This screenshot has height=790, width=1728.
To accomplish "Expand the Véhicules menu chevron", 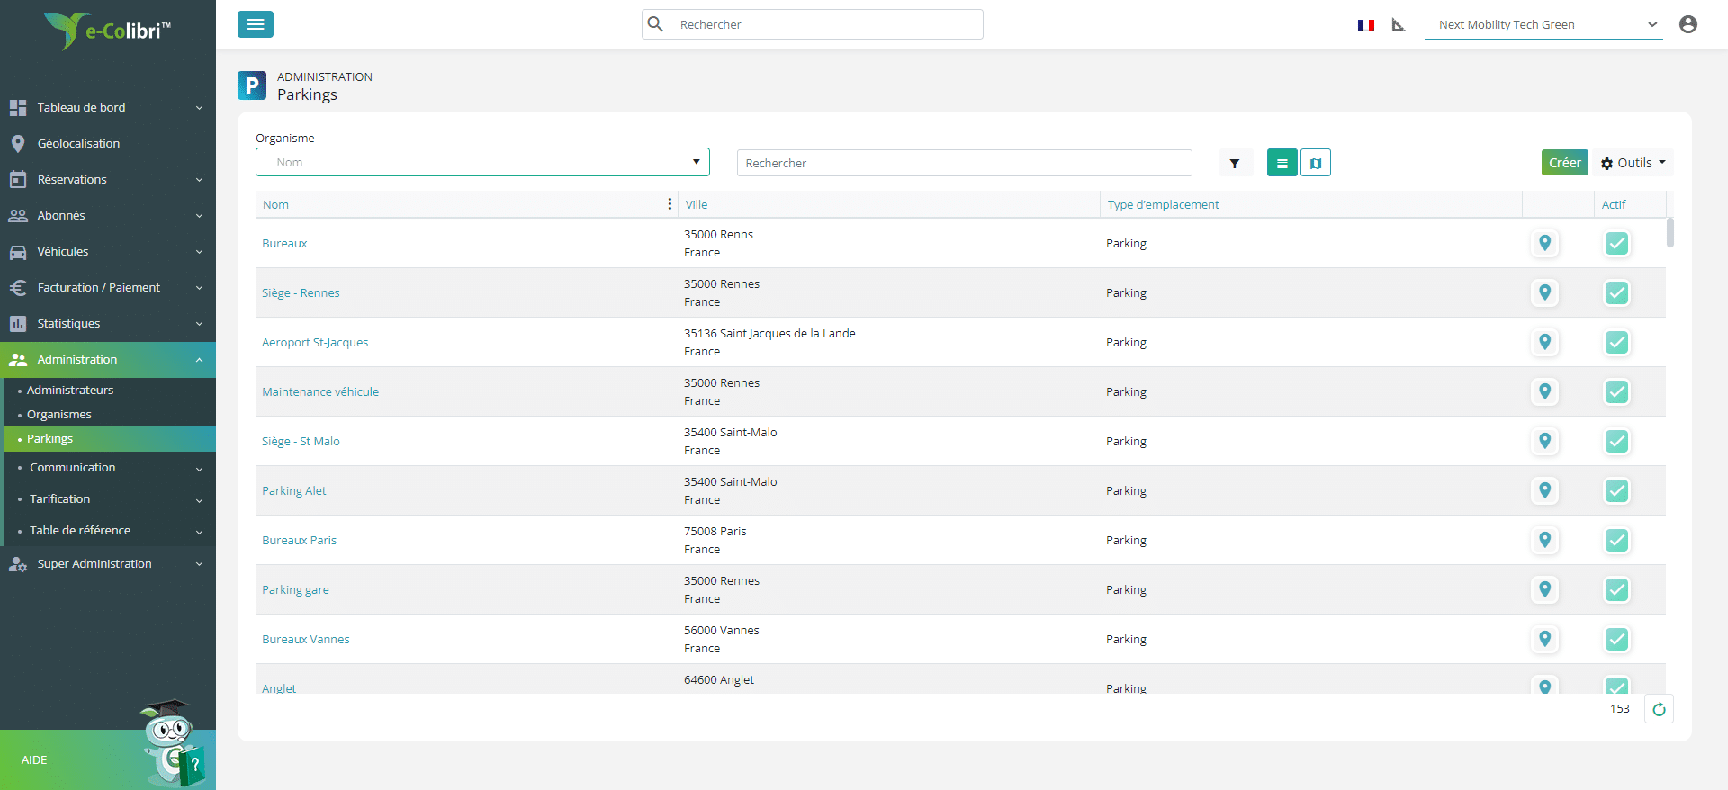I will pyautogui.click(x=199, y=252).
